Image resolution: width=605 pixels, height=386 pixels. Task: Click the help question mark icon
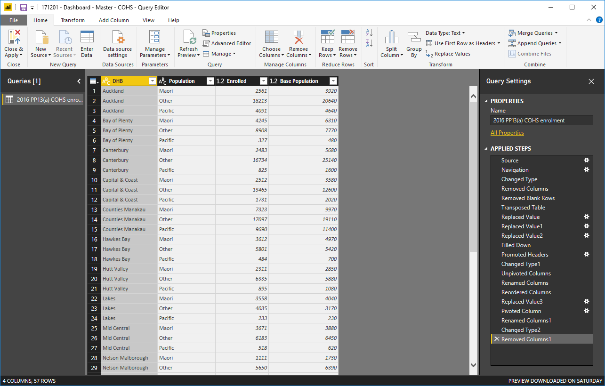click(x=599, y=20)
